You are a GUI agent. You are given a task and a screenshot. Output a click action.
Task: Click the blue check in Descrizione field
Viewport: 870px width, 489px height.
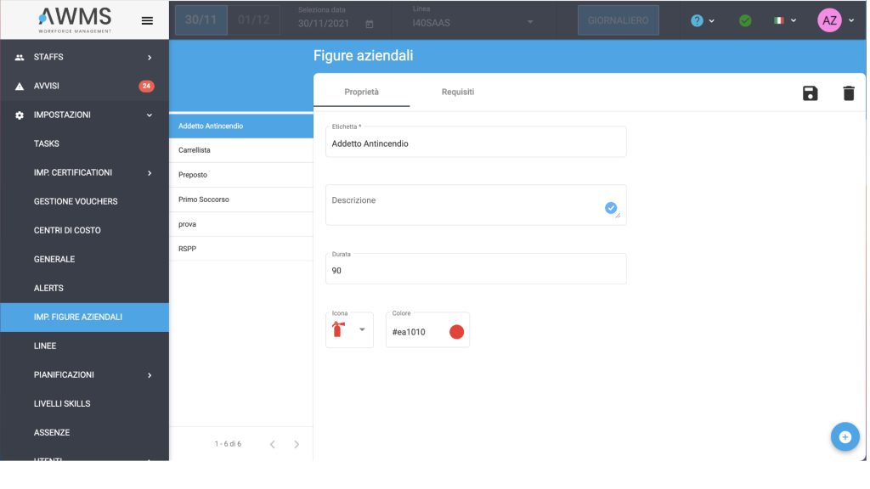click(x=610, y=208)
